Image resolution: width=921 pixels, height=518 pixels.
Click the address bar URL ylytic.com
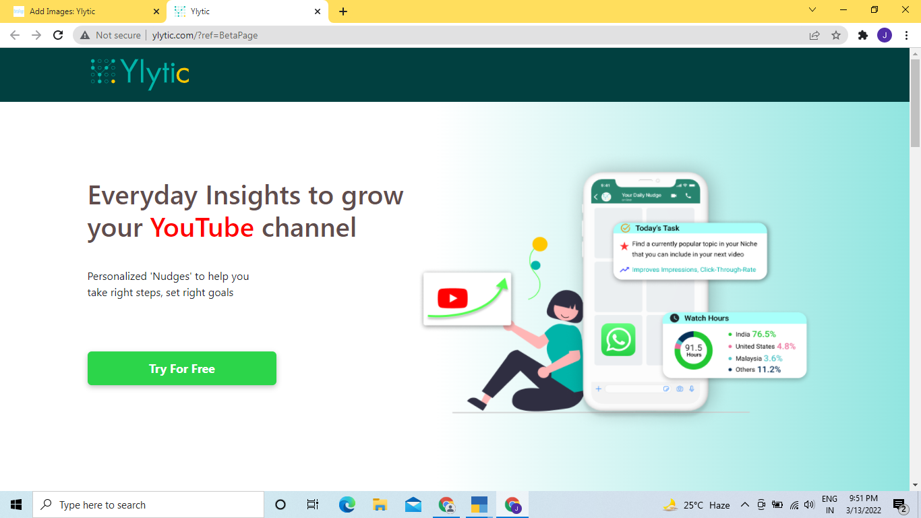(205, 35)
